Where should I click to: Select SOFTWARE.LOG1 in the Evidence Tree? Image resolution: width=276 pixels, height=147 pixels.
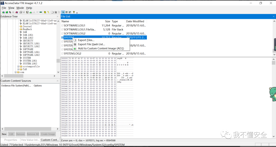pyautogui.click(x=31, y=52)
